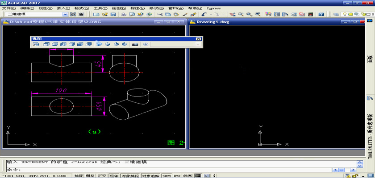
Task: Toggle DYN dynamic input in the status bar
Action: 177,176
